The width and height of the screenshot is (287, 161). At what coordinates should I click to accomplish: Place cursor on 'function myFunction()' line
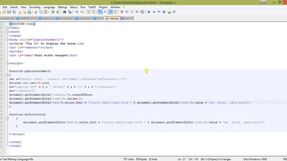pos(27,114)
